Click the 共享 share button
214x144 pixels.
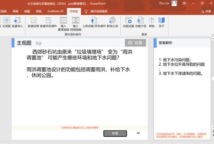tap(206, 11)
